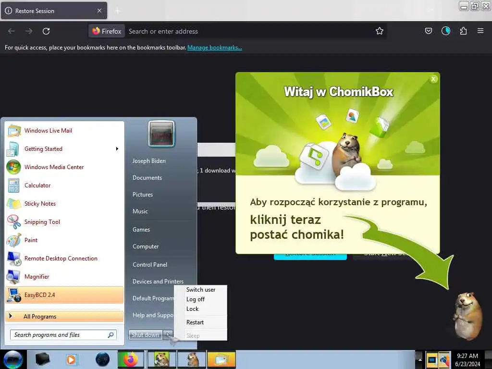
Task: Reload the current page
Action: (46, 31)
